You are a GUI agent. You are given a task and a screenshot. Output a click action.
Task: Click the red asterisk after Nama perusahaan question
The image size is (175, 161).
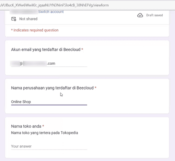click(96, 87)
